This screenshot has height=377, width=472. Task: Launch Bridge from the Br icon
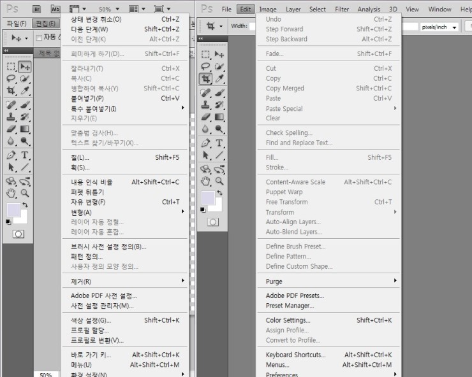pyautogui.click(x=36, y=9)
